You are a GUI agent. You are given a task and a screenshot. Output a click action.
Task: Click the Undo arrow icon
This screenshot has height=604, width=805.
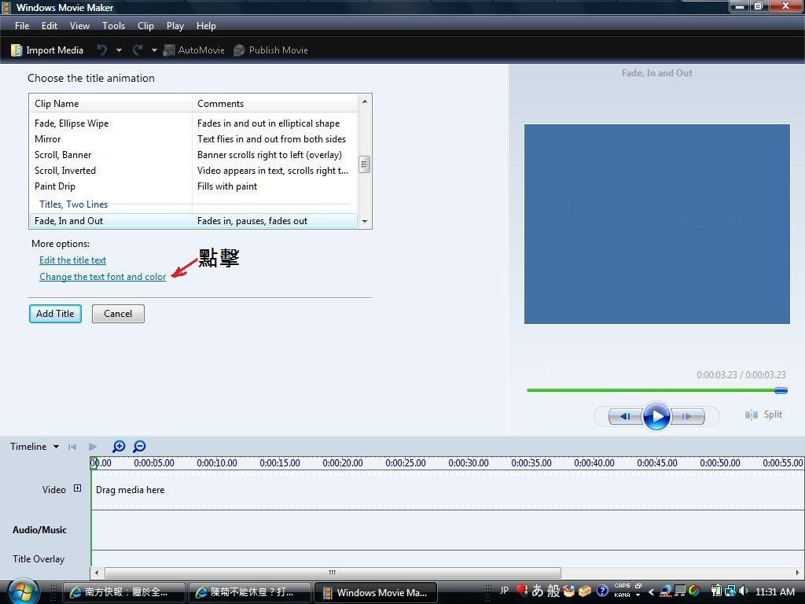[102, 50]
